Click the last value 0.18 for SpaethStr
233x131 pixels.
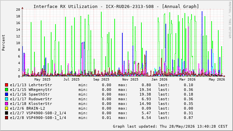coord(189,94)
